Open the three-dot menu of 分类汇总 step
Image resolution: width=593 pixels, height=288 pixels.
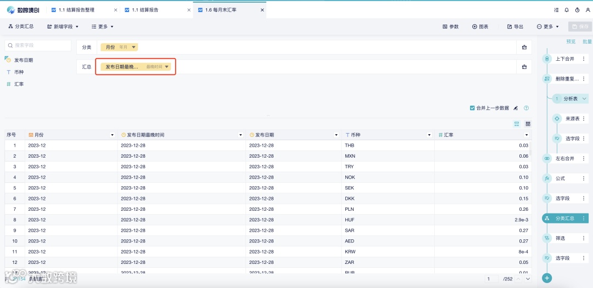point(584,218)
